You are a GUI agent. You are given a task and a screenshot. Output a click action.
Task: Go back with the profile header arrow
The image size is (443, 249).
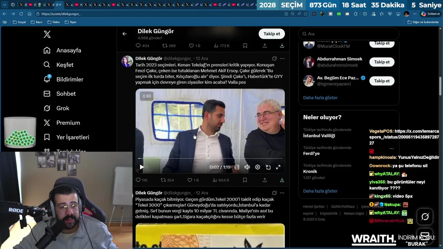(125, 34)
